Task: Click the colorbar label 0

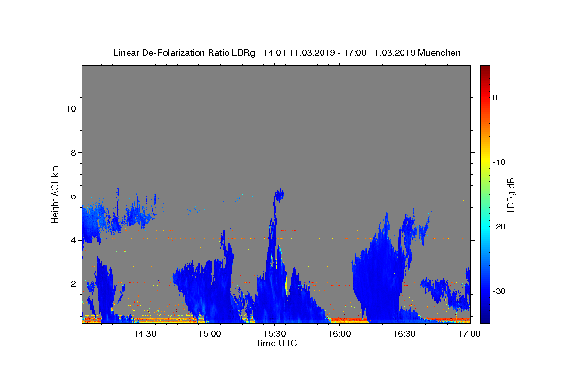Action: (495, 97)
